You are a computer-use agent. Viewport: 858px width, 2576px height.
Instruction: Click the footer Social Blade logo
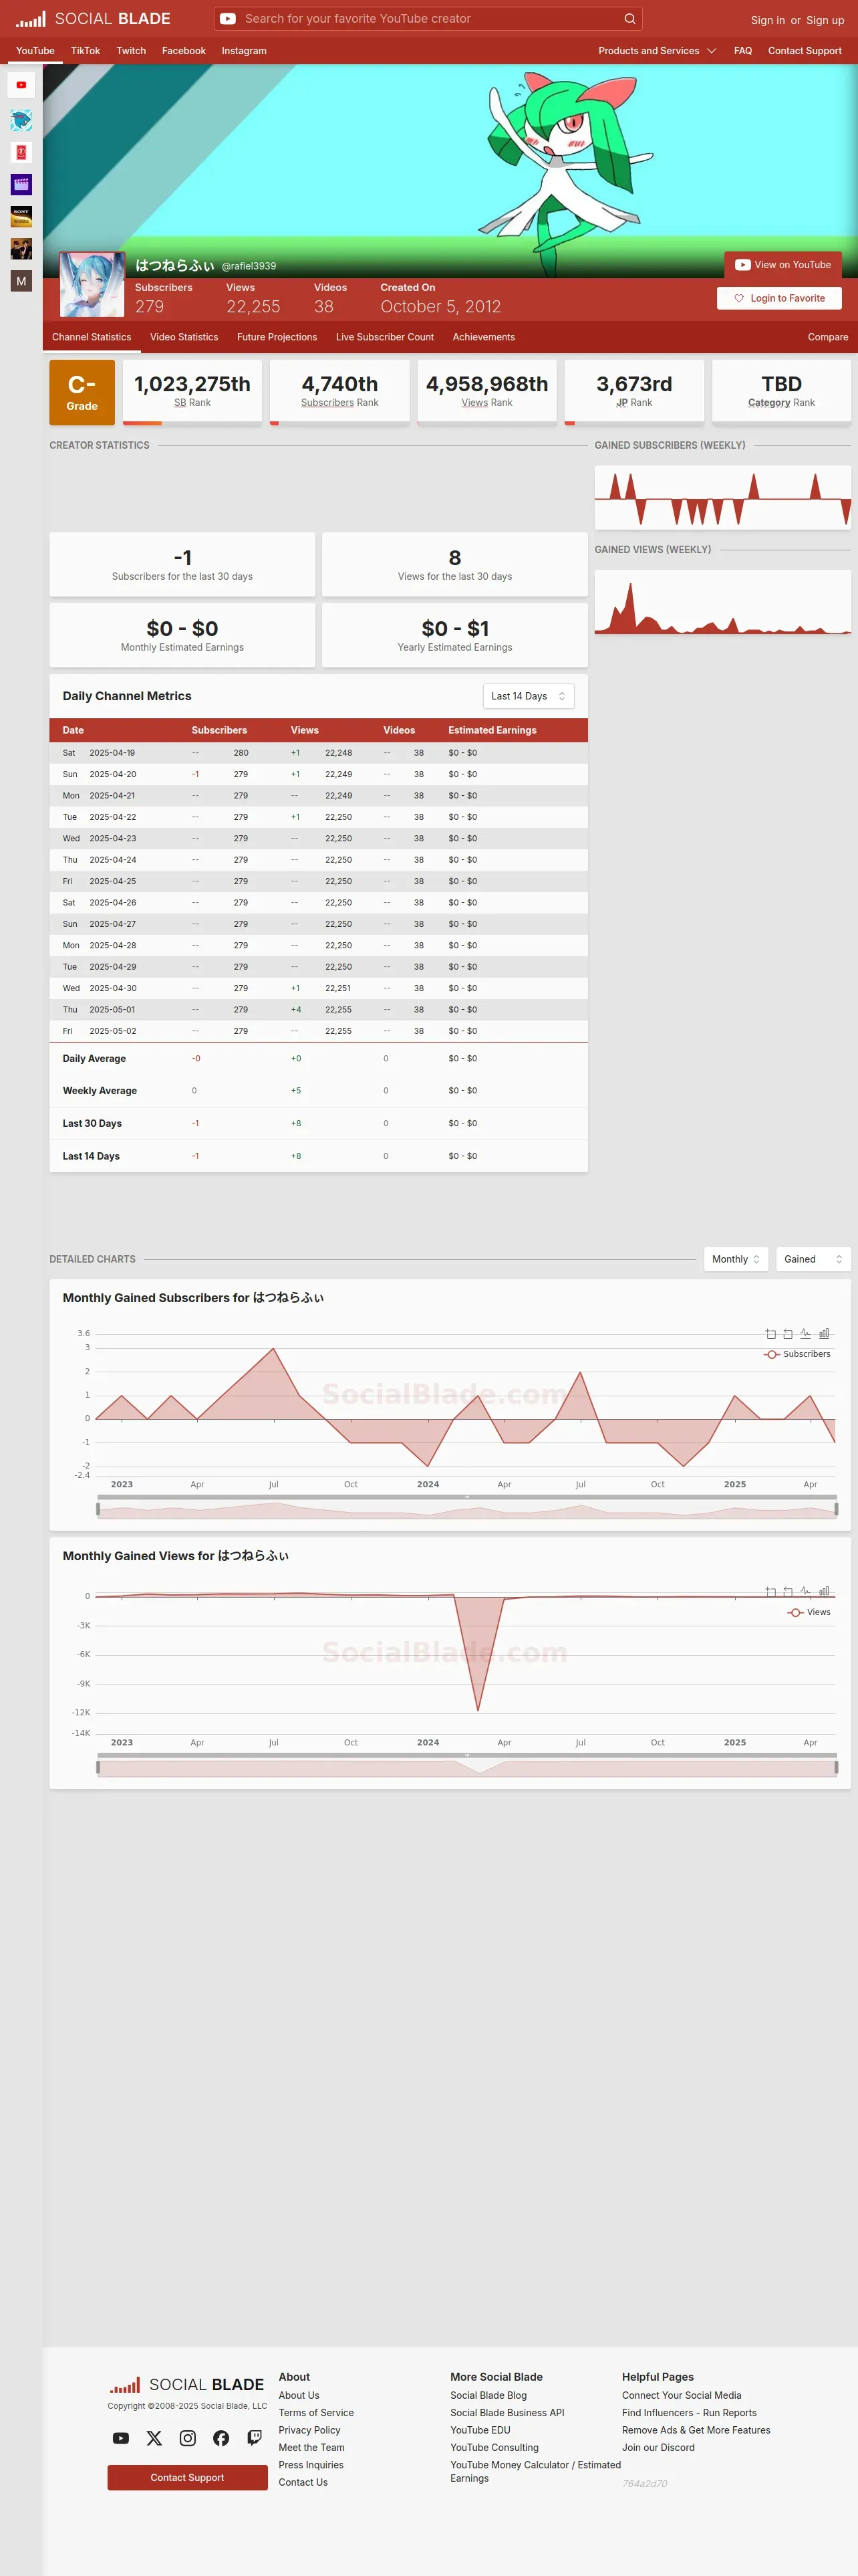click(187, 2385)
